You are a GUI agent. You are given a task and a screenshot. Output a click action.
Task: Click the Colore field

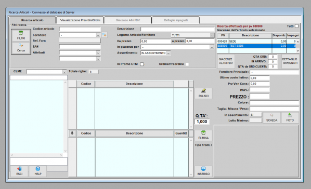(274, 103)
